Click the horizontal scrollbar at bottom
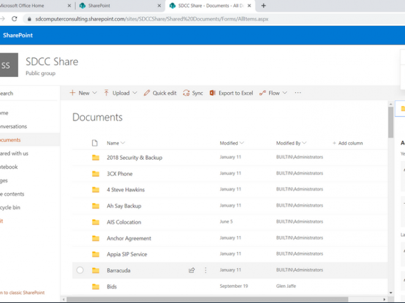405x303 pixels. point(208,299)
